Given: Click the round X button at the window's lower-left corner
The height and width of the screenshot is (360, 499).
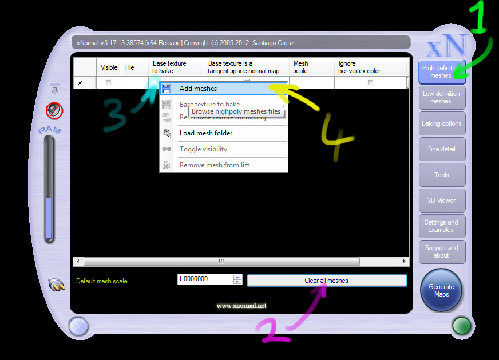Looking at the screenshot, I should (x=78, y=326).
